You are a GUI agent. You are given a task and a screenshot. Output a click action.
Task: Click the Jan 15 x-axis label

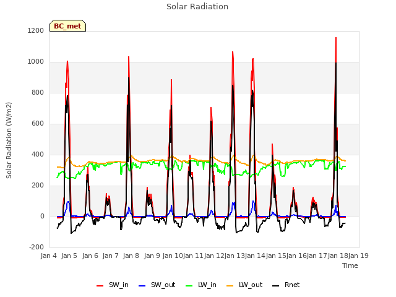click(276, 256)
